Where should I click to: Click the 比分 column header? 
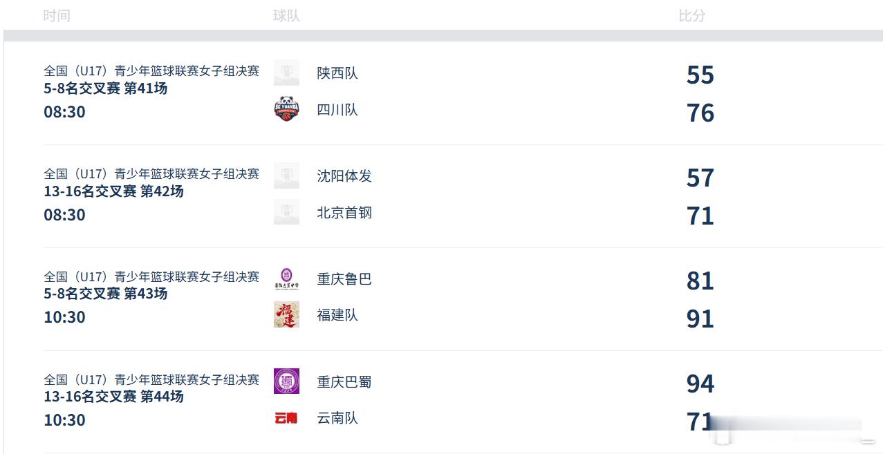coord(691,16)
